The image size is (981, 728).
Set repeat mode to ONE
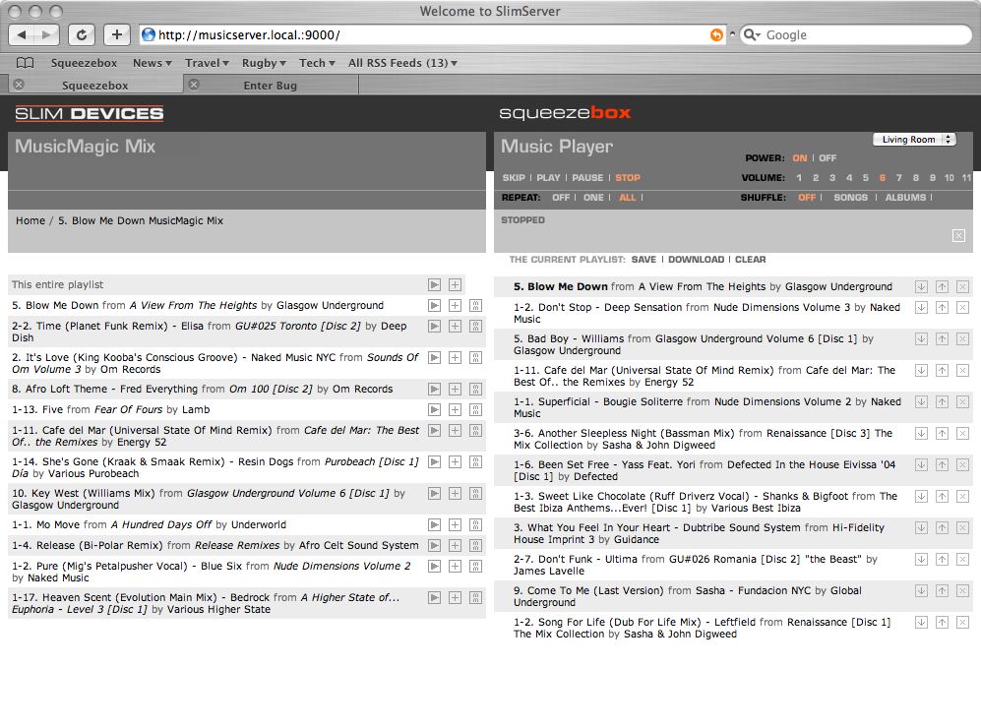pyautogui.click(x=593, y=198)
